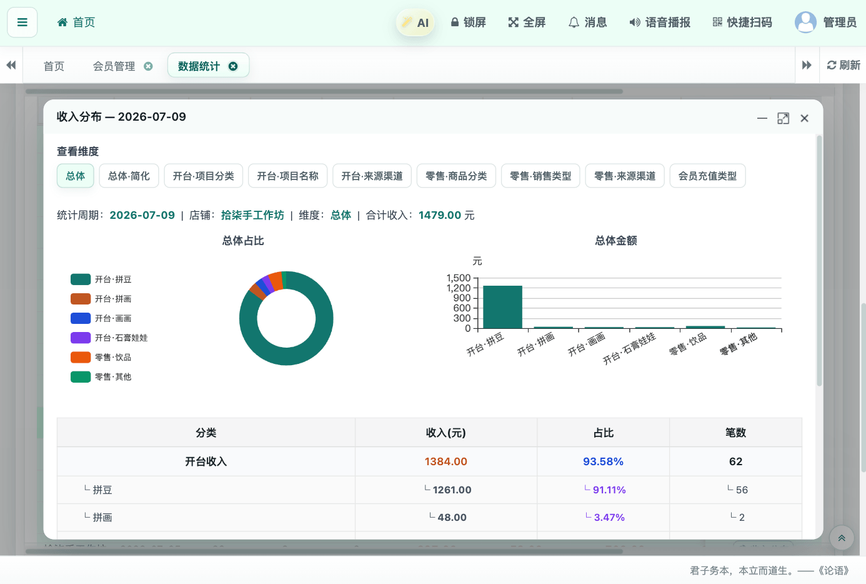Select the 零售·商品分类 dimension
Screen dimensions: 866x584
456,176
